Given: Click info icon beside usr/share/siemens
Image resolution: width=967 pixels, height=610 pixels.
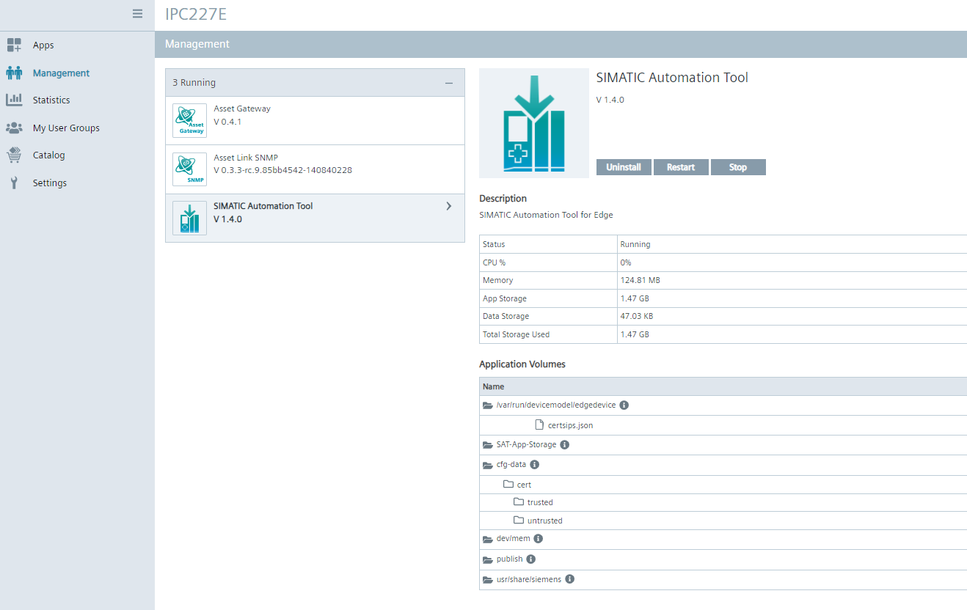Looking at the screenshot, I should click(x=569, y=579).
